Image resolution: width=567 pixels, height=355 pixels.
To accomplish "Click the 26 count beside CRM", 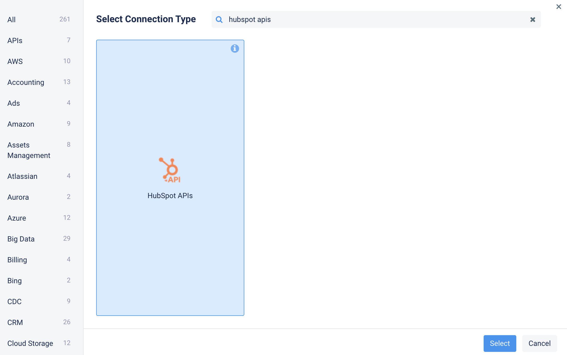I will point(67,322).
